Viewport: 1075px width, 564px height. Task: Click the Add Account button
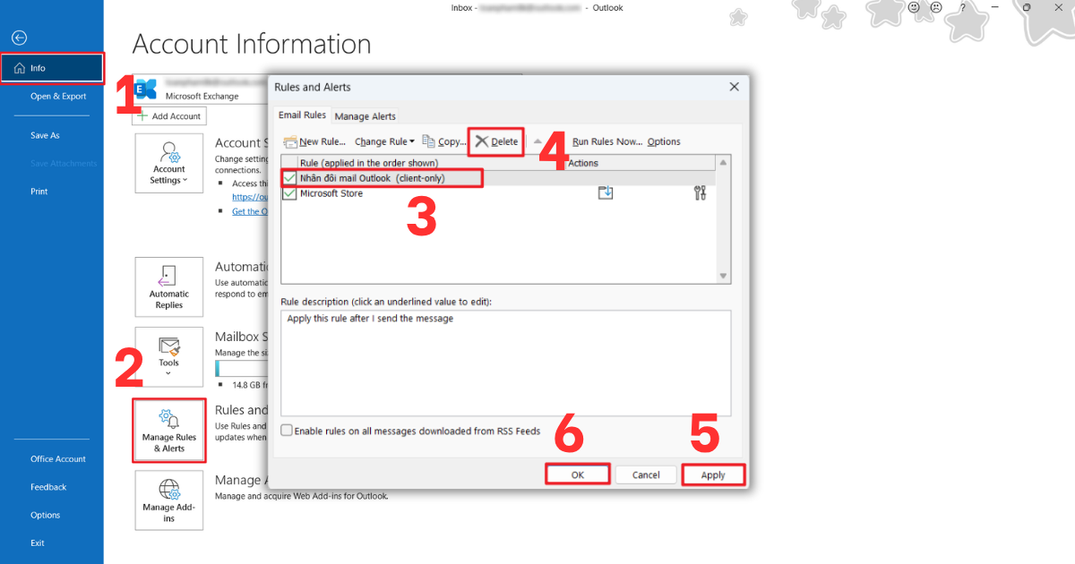169,116
